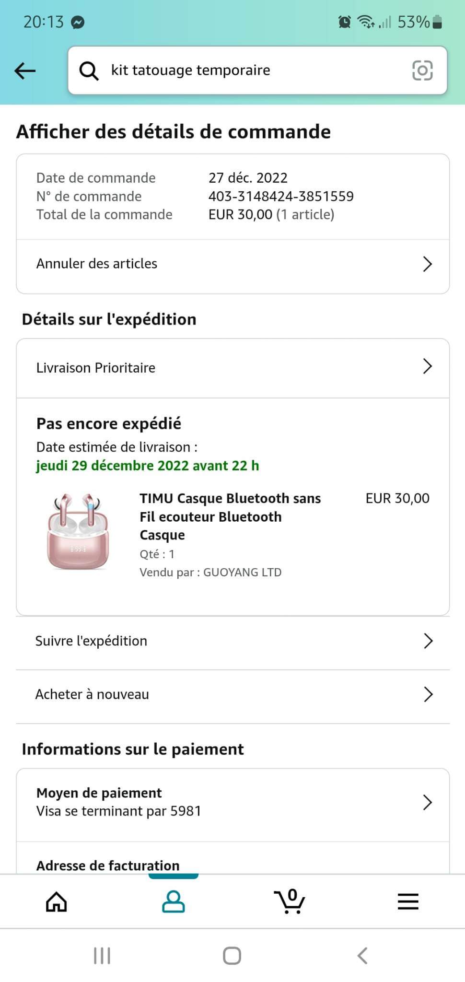The width and height of the screenshot is (465, 982).
Task: Tap Annuler des articles text
Action: coord(97,264)
